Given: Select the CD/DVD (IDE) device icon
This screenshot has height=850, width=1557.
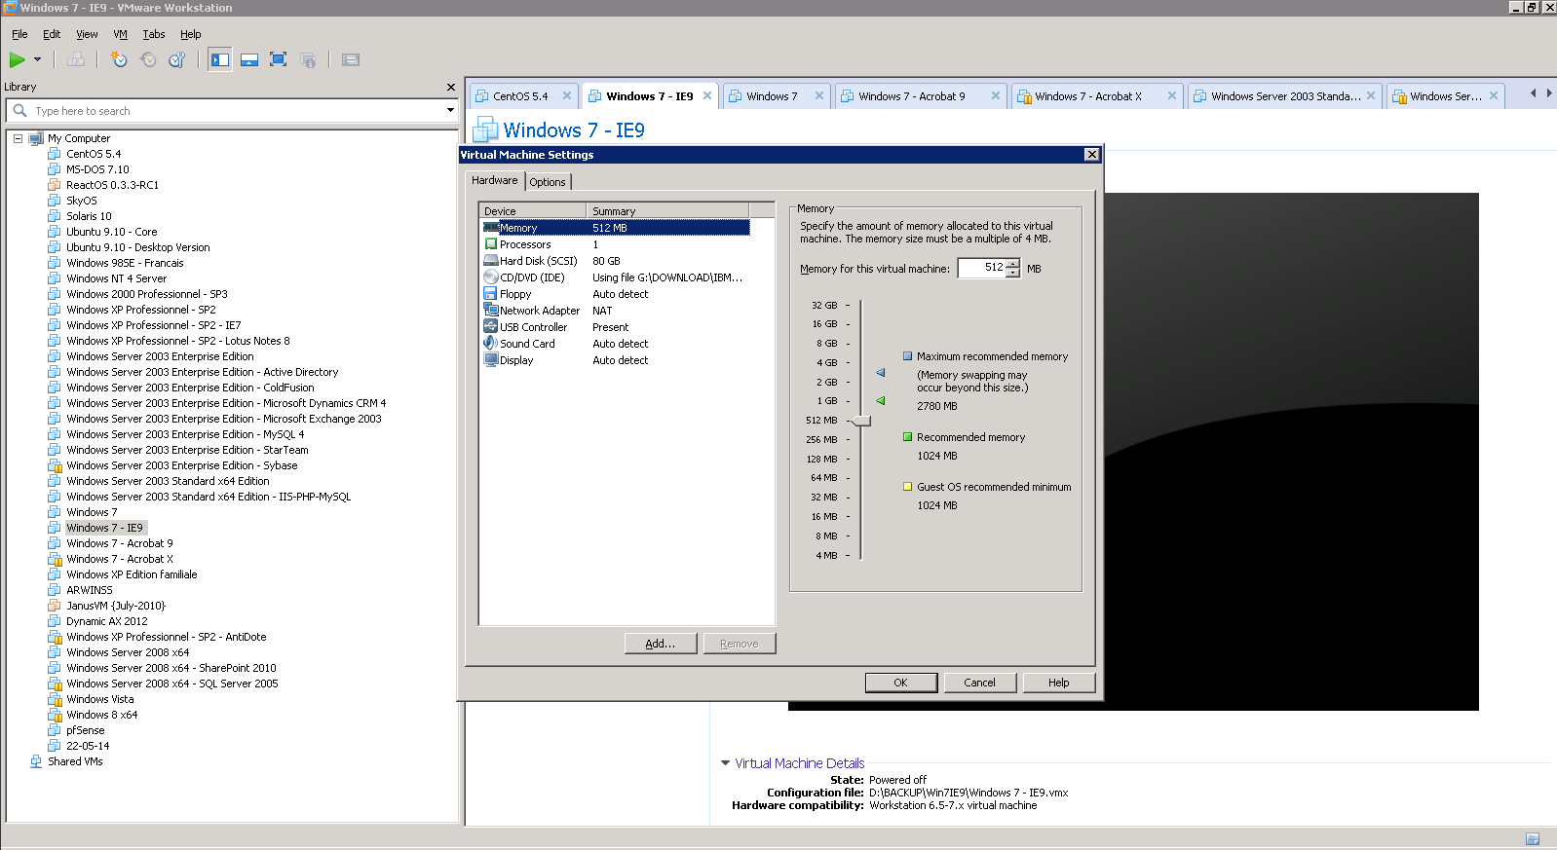Looking at the screenshot, I should [x=491, y=277].
